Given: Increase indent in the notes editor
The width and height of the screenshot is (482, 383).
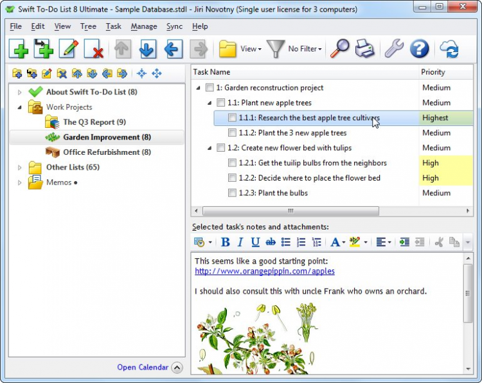Looking at the screenshot, I should (x=404, y=242).
